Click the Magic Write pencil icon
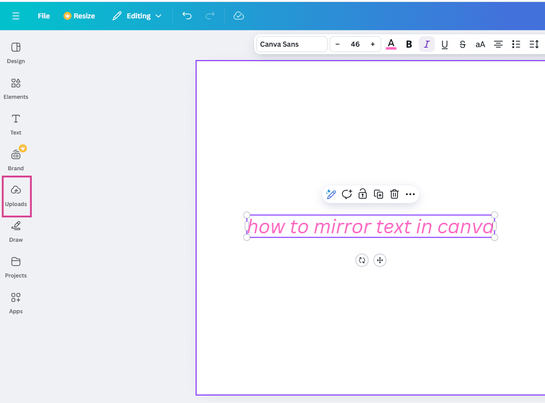The height and width of the screenshot is (403, 545). pos(331,194)
